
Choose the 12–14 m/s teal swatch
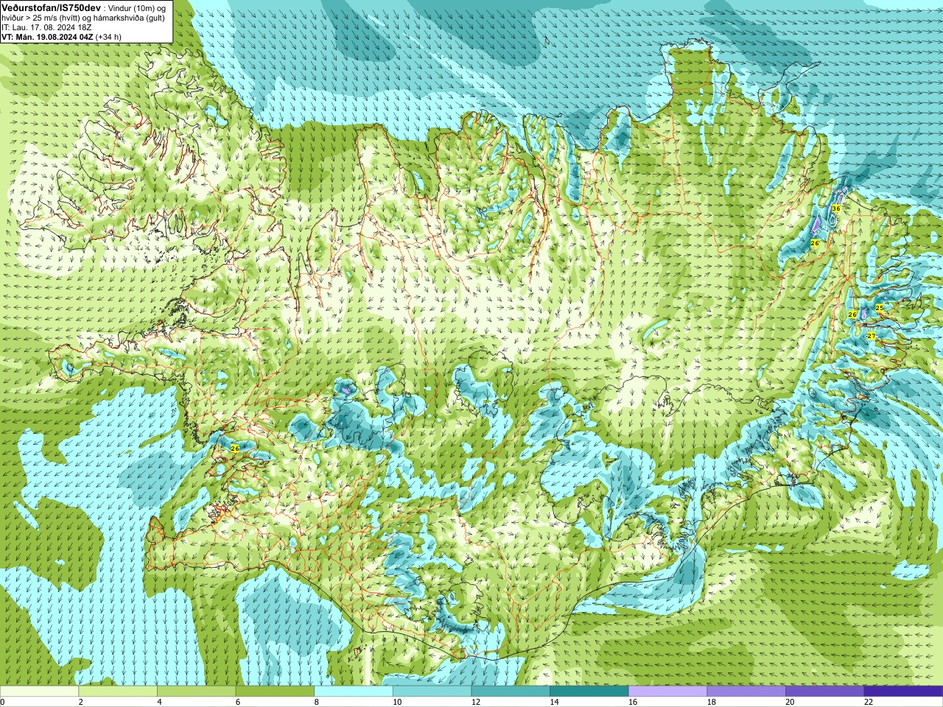pyautogui.click(x=511, y=692)
